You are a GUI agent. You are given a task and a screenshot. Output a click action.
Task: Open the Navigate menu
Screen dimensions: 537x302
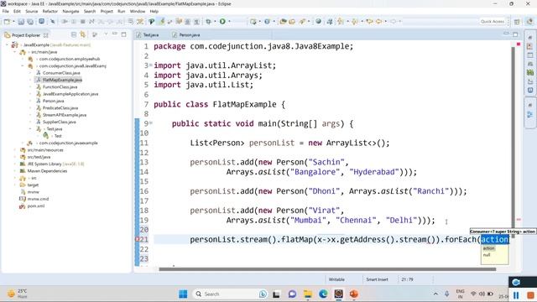[70, 11]
